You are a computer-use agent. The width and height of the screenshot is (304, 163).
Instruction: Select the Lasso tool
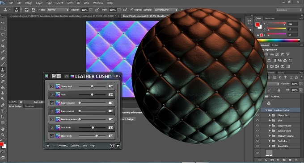[3, 34]
